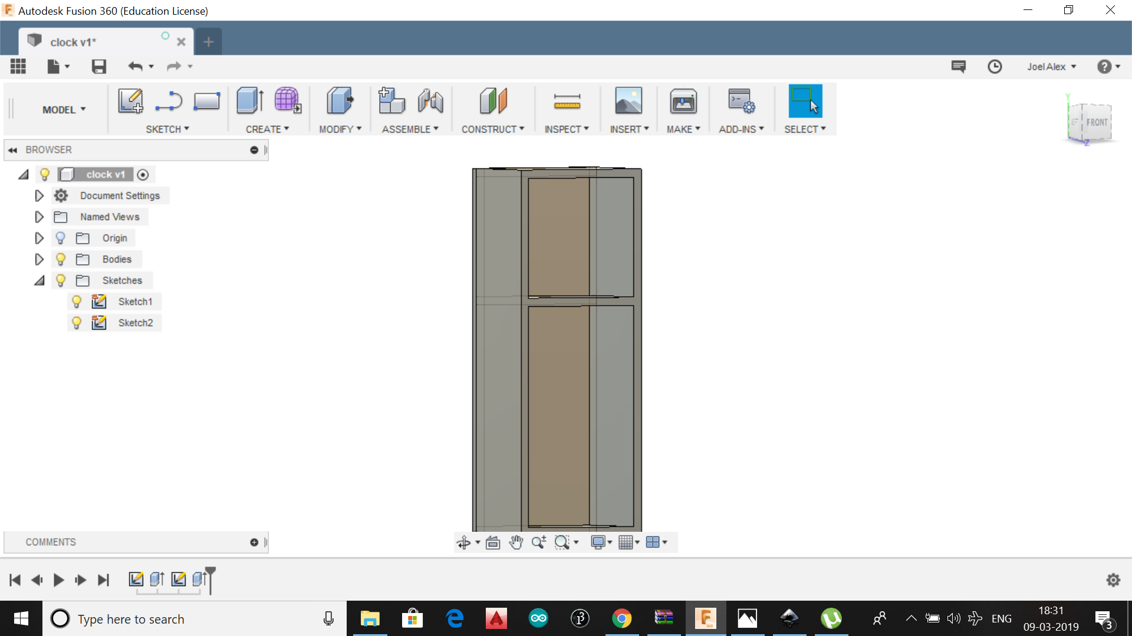Select the Pan hand tool
Viewport: 1132px width, 636px height.
516,542
